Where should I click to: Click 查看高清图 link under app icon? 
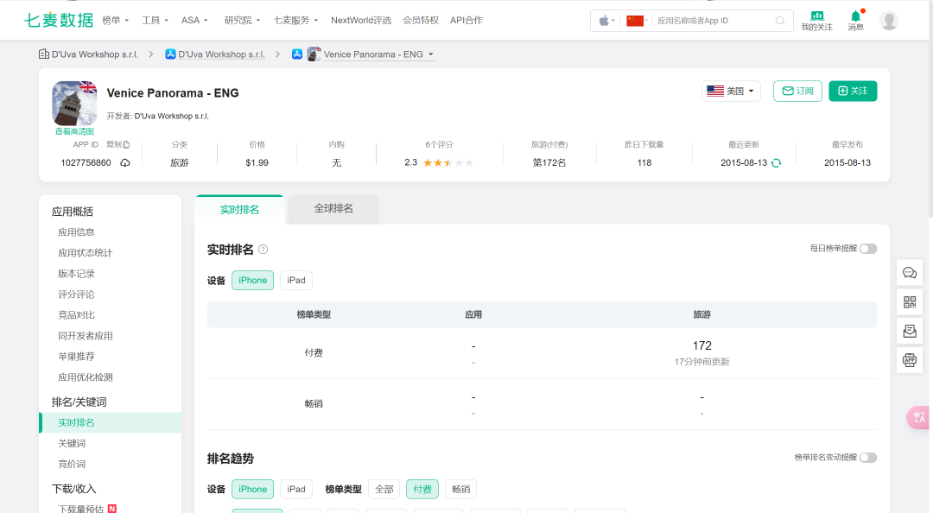(x=74, y=131)
